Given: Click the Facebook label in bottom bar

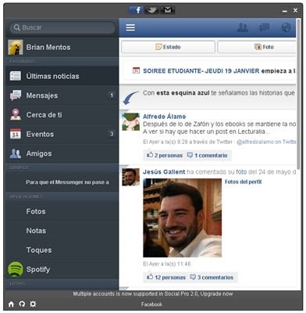Looking at the screenshot, I should [x=151, y=304].
